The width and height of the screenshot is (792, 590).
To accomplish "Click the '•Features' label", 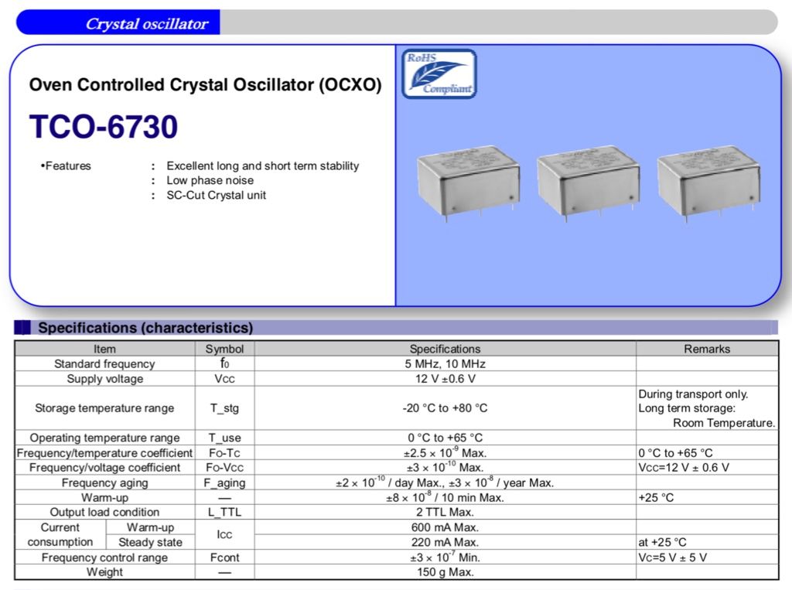I will (66, 165).
